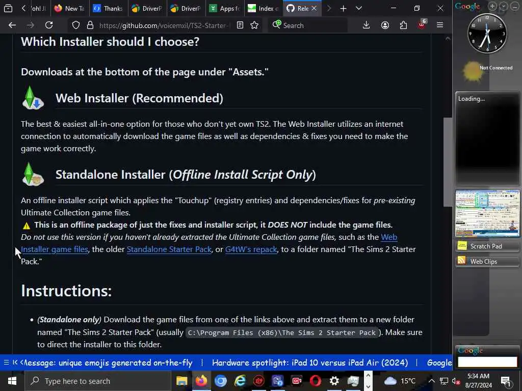Click the Hardware spotlight iPad headline
Screen dimensions: 522x391
pyautogui.click(x=310, y=362)
